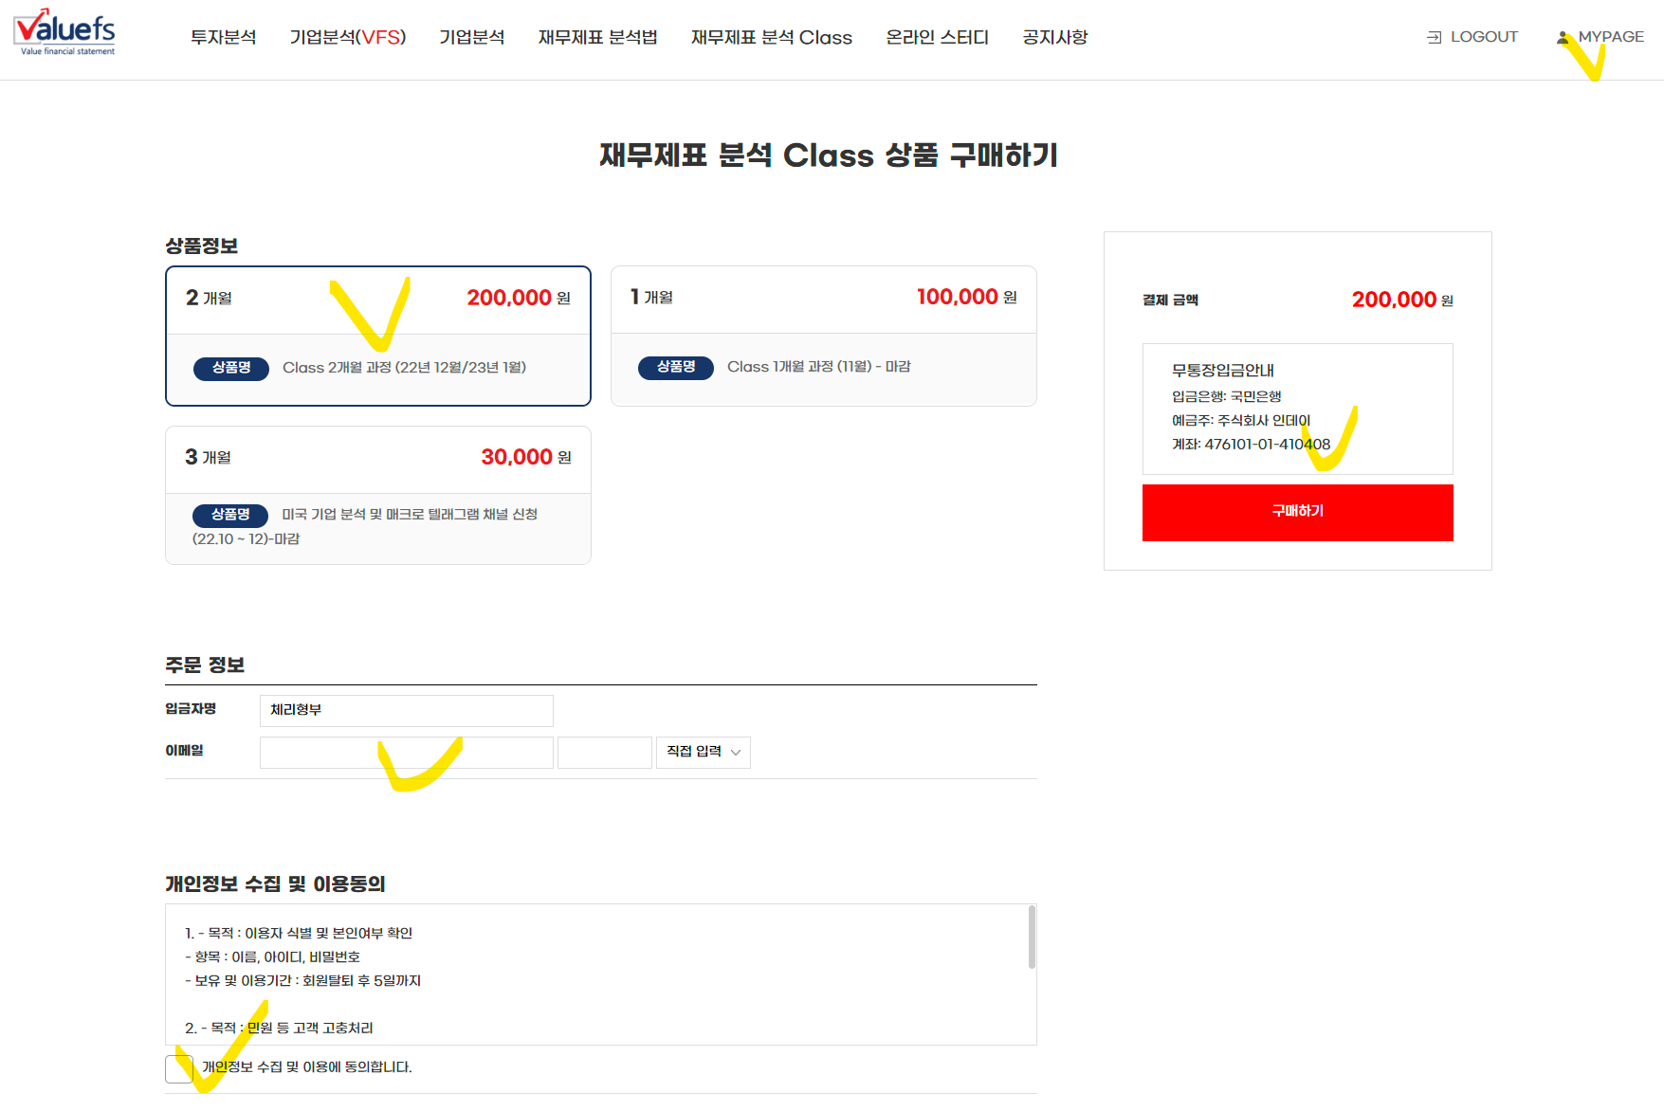The height and width of the screenshot is (1111, 1664).
Task: Click the 입금자명 input field
Action: [407, 710]
